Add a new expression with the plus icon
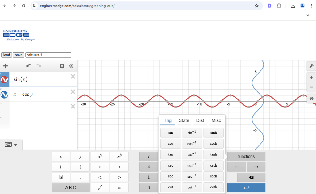The image size is (316, 194). click(x=5, y=66)
